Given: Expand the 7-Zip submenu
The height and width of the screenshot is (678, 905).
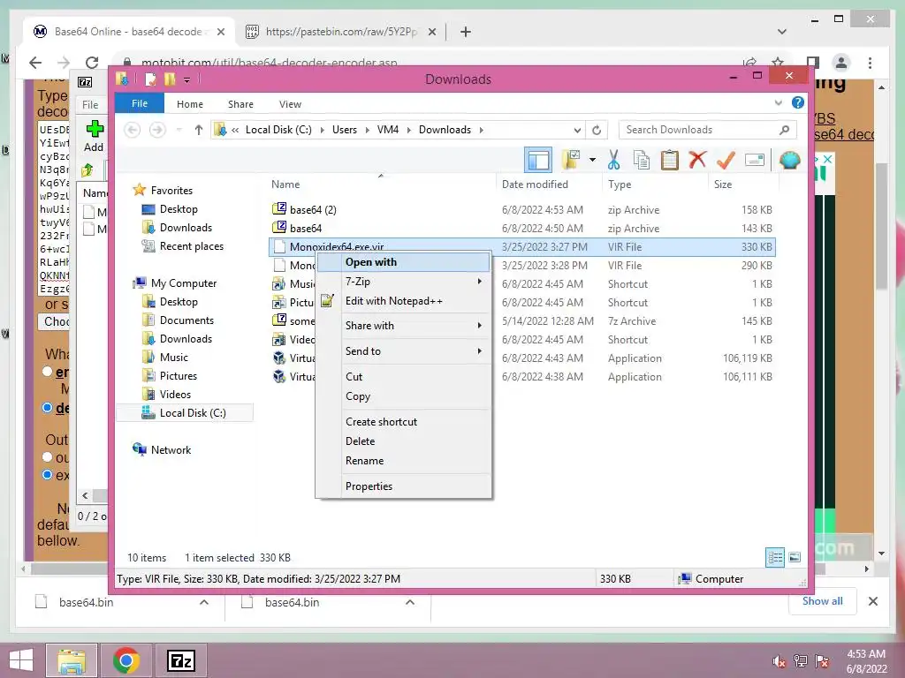Looking at the screenshot, I should point(403,282).
